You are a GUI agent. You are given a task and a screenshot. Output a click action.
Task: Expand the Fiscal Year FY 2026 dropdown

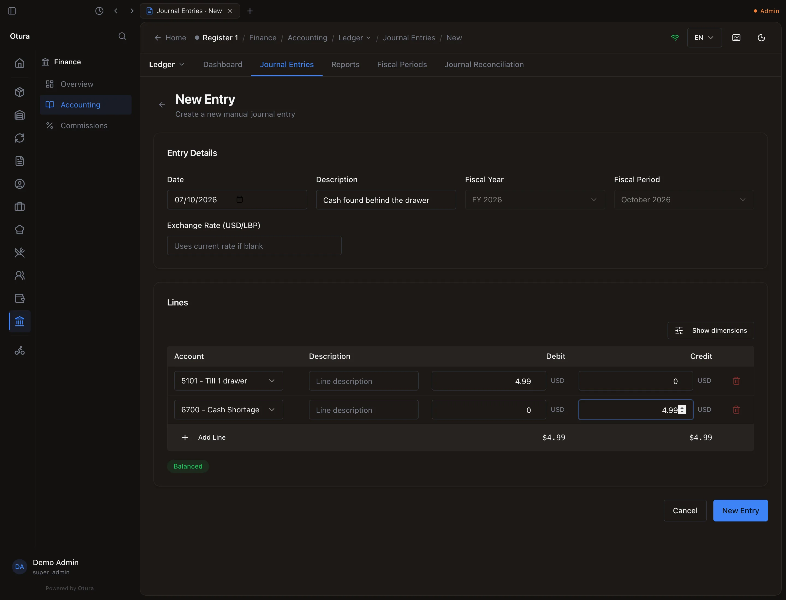pos(535,200)
